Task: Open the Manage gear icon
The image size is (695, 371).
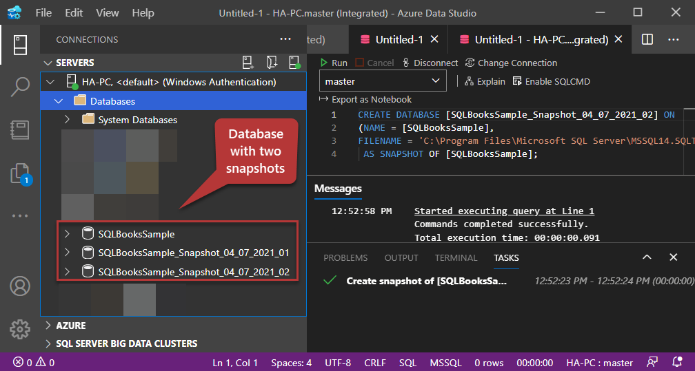Action: [20, 328]
